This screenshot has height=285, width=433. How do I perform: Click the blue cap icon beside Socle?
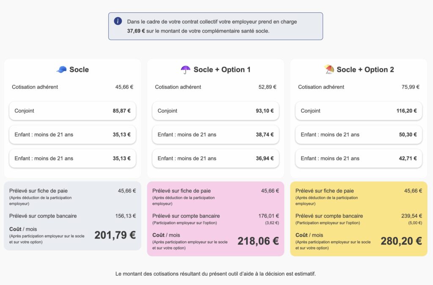(x=61, y=70)
